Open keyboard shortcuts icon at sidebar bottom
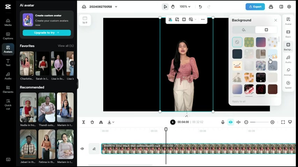The width and height of the screenshot is (298, 167). pos(8,159)
